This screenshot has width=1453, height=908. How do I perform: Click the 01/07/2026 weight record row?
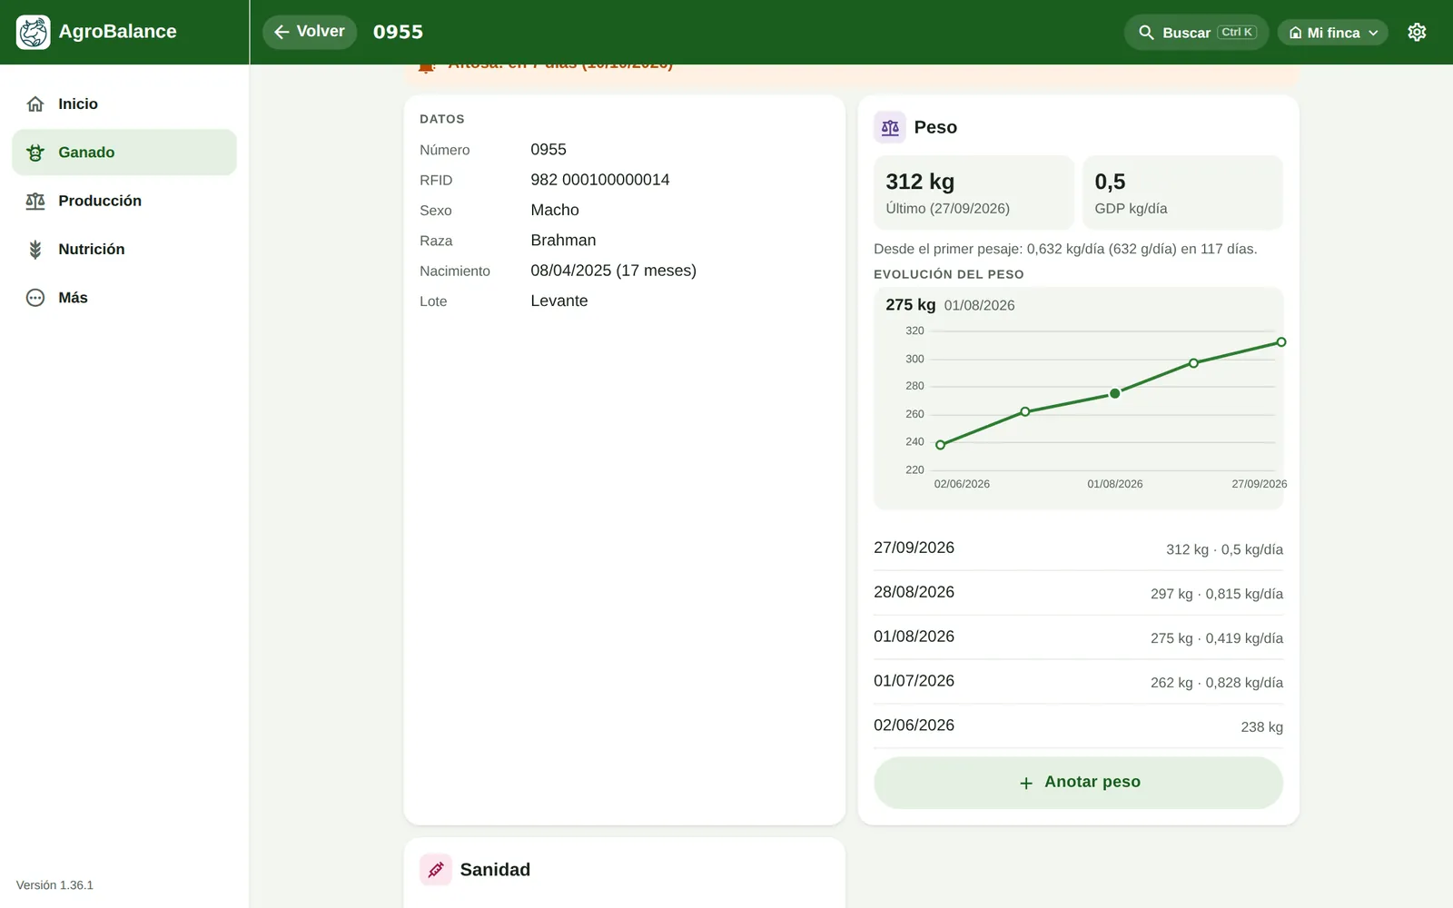pyautogui.click(x=1078, y=682)
